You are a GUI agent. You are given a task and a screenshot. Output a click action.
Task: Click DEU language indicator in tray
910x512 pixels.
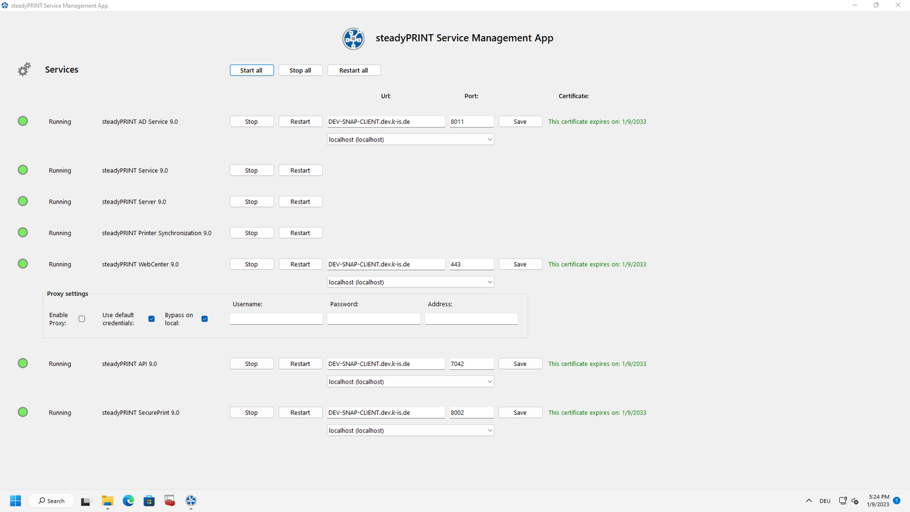[x=825, y=501]
